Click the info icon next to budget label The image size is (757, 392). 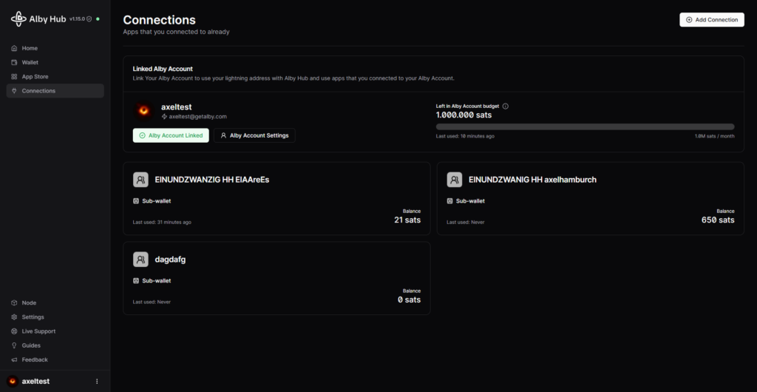(505, 106)
